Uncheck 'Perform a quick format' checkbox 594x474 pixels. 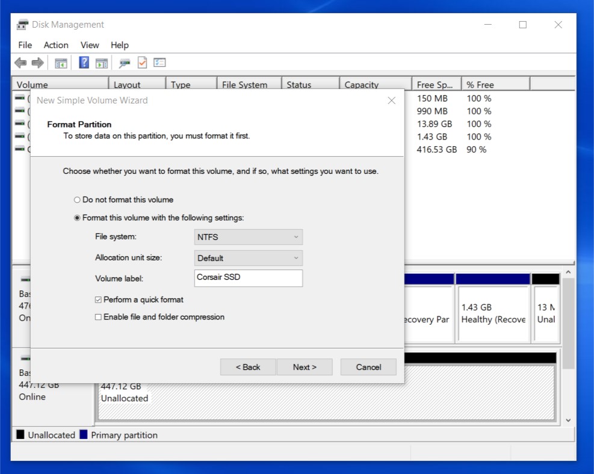tap(98, 300)
